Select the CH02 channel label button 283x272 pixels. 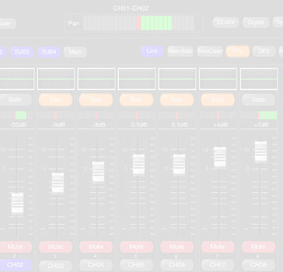click(x=15, y=265)
